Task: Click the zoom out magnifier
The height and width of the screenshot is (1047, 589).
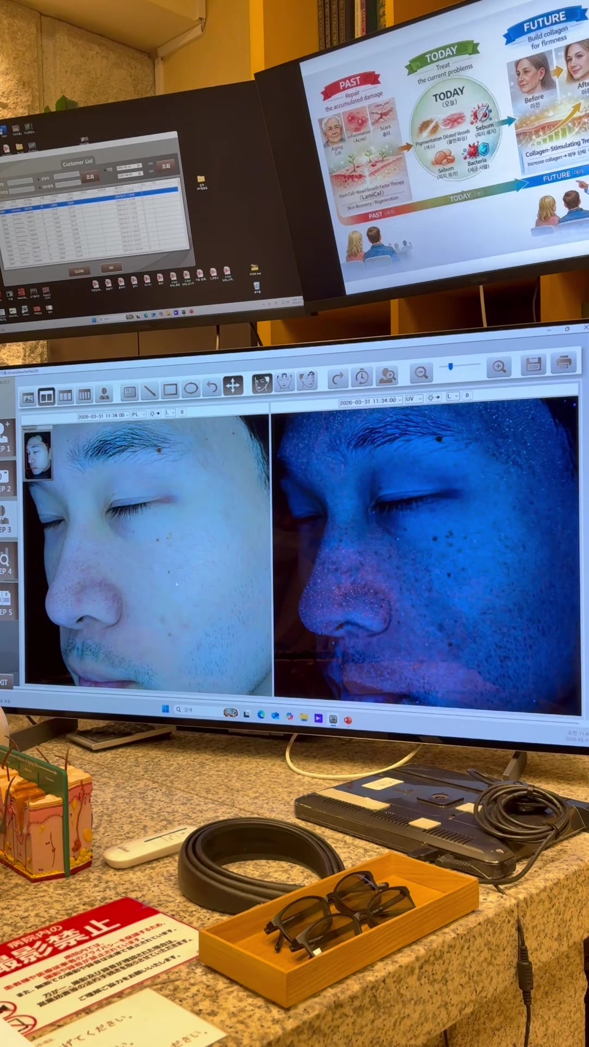Action: (421, 372)
